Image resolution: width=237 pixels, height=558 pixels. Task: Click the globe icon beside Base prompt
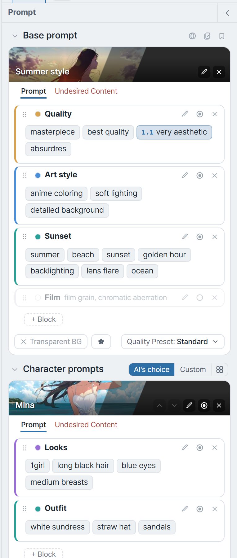point(192,36)
